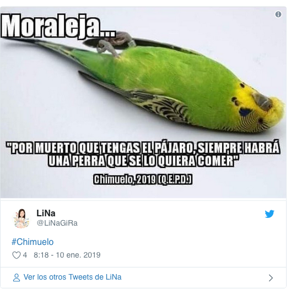Visit the @LiNaGiRa handle
The image size is (291, 295).
tap(57, 223)
